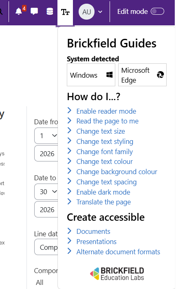Close the Brickfield accessibility Tt toolbar icon
Screen dimensions: 176x289
(65, 12)
